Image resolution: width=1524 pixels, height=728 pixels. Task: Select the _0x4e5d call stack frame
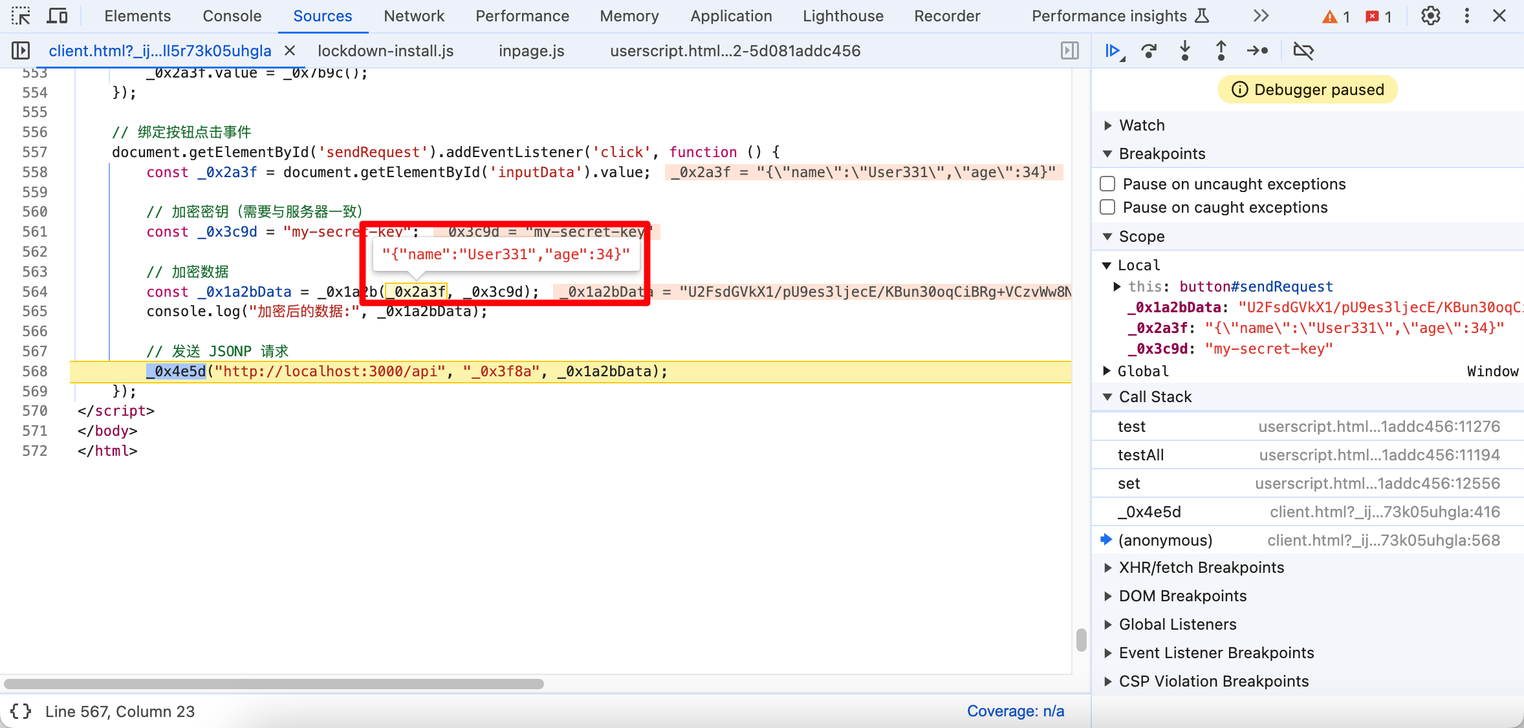[1308, 512]
